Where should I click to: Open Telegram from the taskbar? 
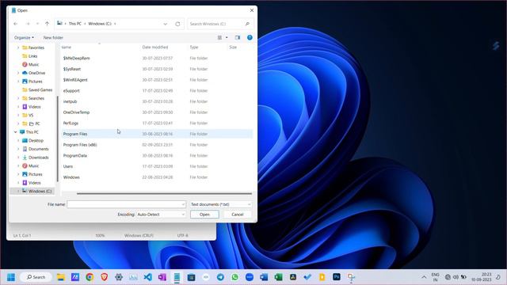click(220, 277)
